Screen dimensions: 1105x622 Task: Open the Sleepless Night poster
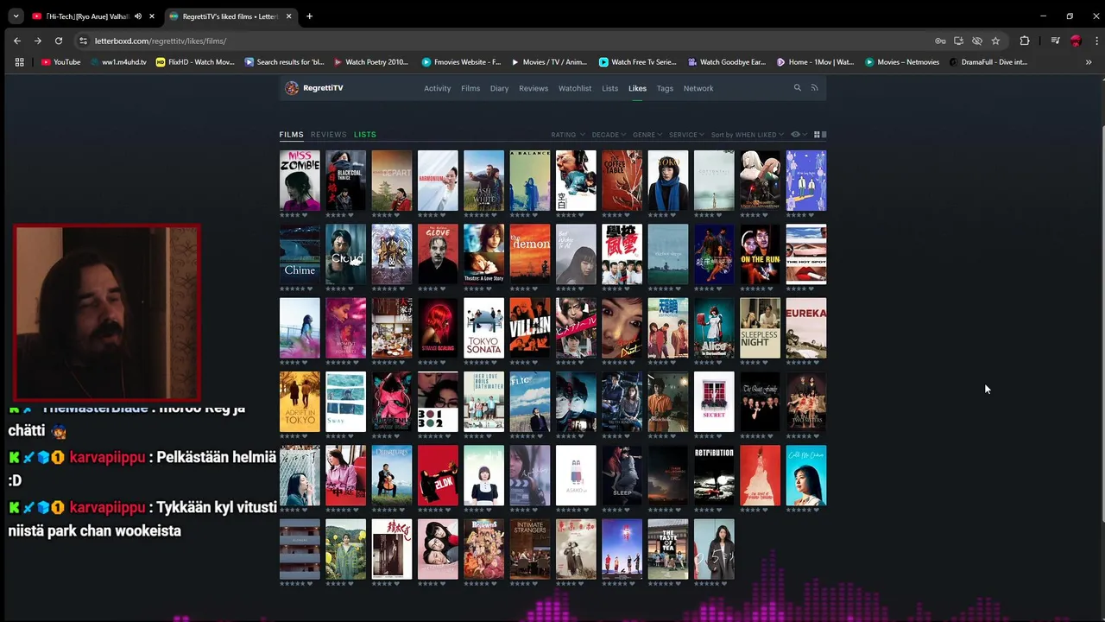pos(760,328)
